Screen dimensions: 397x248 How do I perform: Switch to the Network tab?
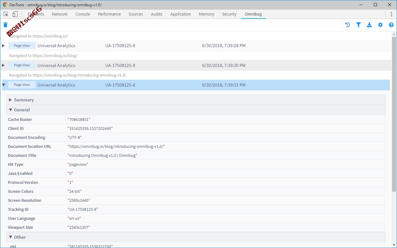pyautogui.click(x=60, y=14)
